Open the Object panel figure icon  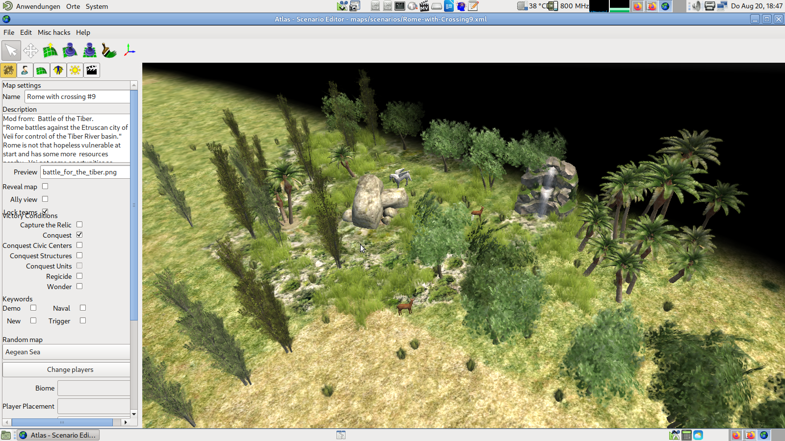[x=58, y=71]
